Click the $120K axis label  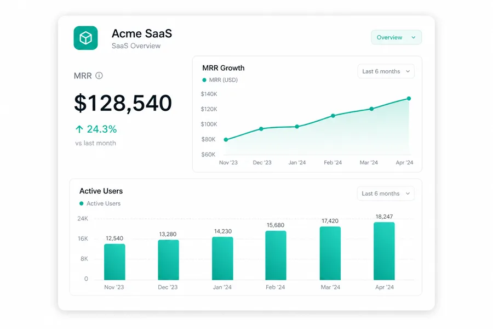tap(209, 109)
